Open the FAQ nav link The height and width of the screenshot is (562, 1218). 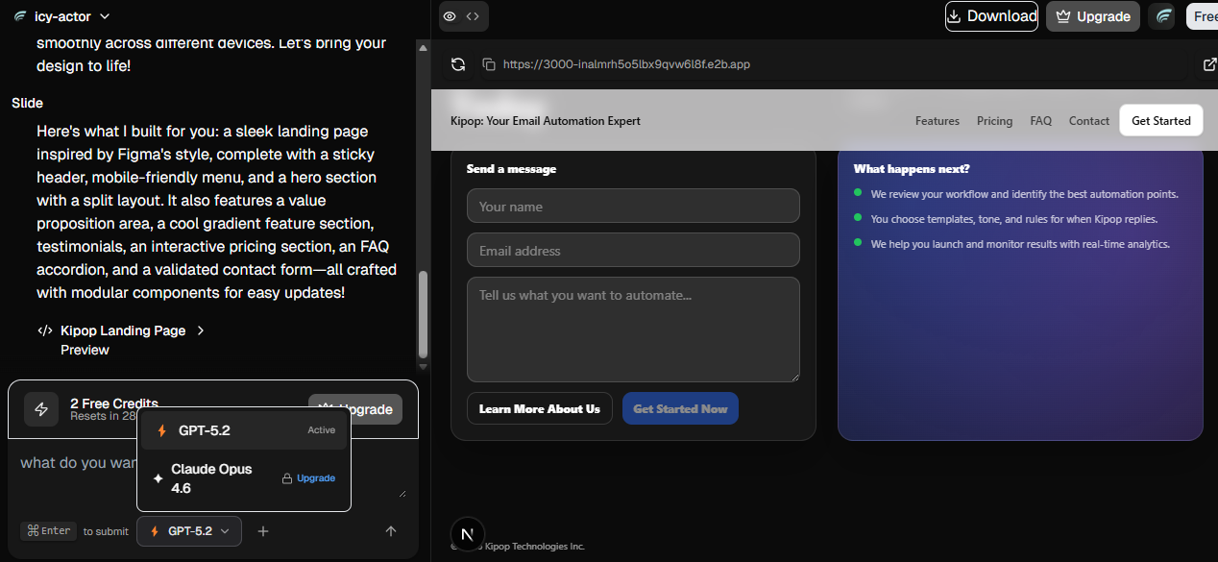tap(1040, 121)
